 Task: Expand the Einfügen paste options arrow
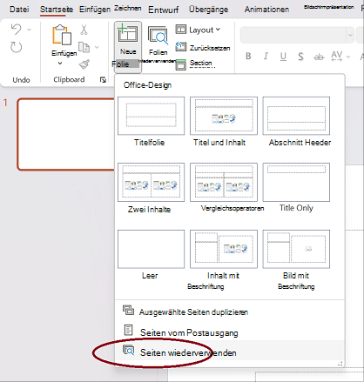tap(60, 63)
